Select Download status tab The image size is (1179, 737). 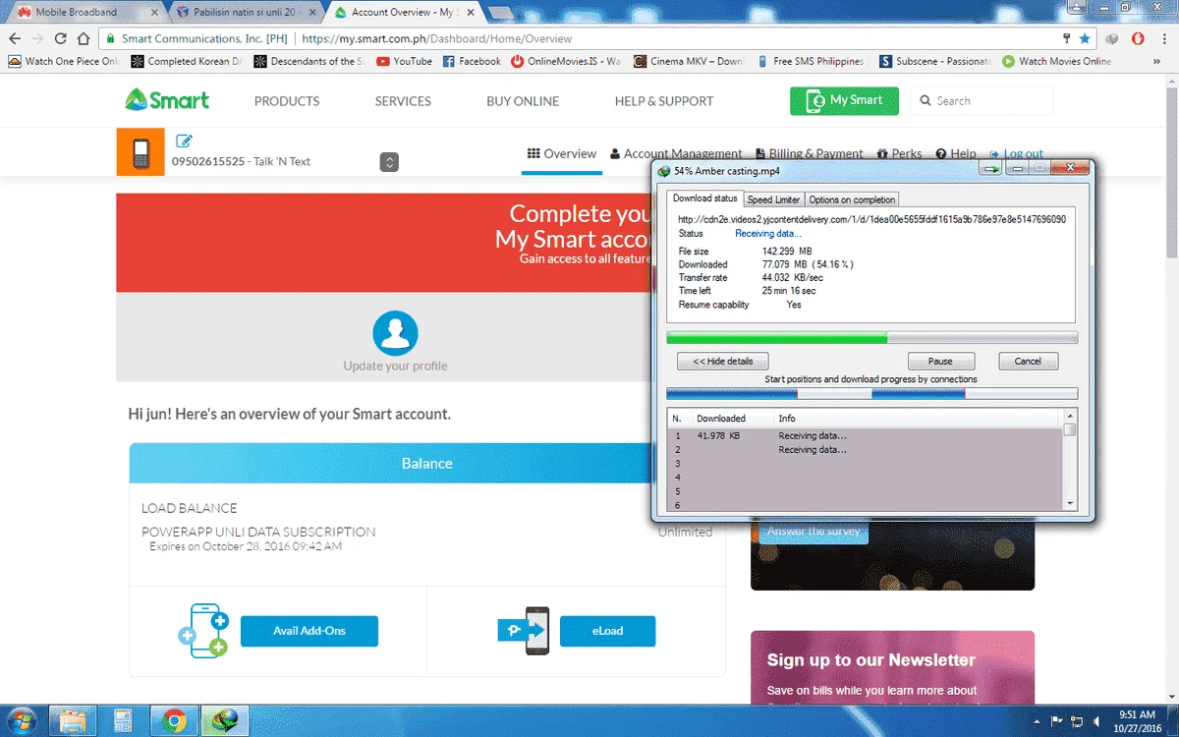(x=705, y=198)
